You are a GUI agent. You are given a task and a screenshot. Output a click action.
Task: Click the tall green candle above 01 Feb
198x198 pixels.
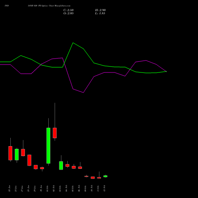(48, 146)
